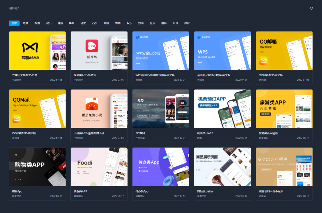This screenshot has width=322, height=213.
Task: Open the 机票预订APP thumbnail image
Action: pyautogui.click(x=222, y=108)
